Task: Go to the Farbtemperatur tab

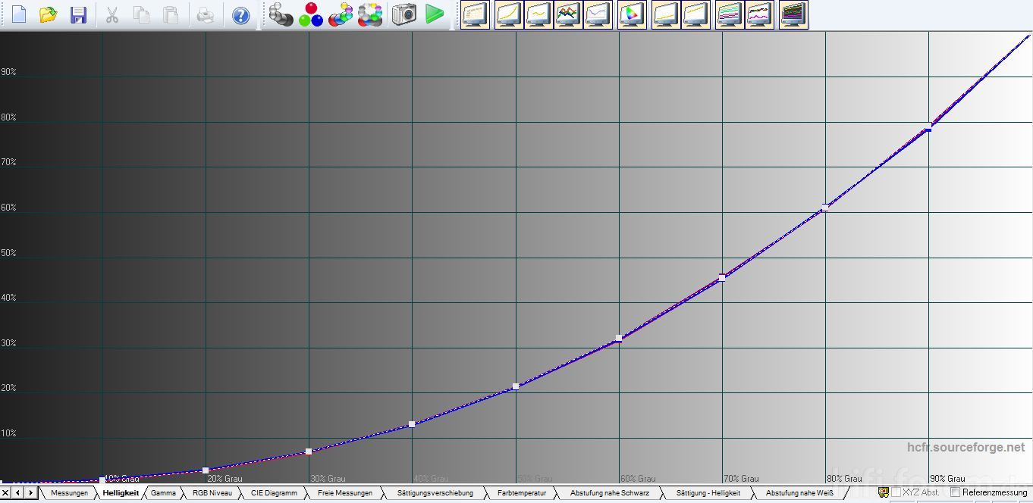Action: (x=522, y=493)
